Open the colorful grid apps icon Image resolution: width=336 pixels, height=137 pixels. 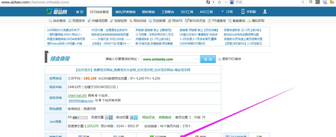(311, 2)
